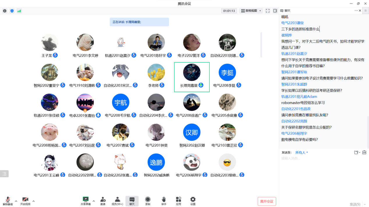The width and height of the screenshot is (369, 207).
Task: Open the 邀请 invite icon
Action: [103, 199]
